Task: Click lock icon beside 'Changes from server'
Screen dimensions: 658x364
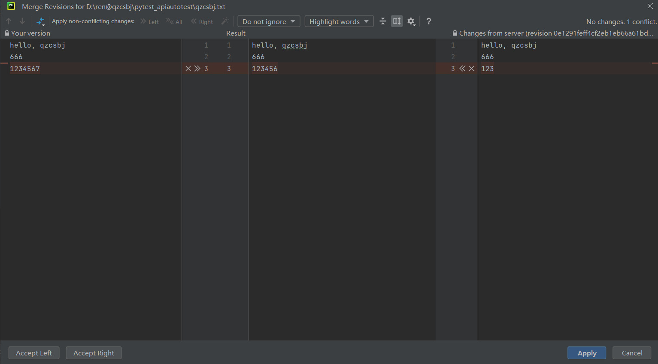Action: [x=455, y=33]
